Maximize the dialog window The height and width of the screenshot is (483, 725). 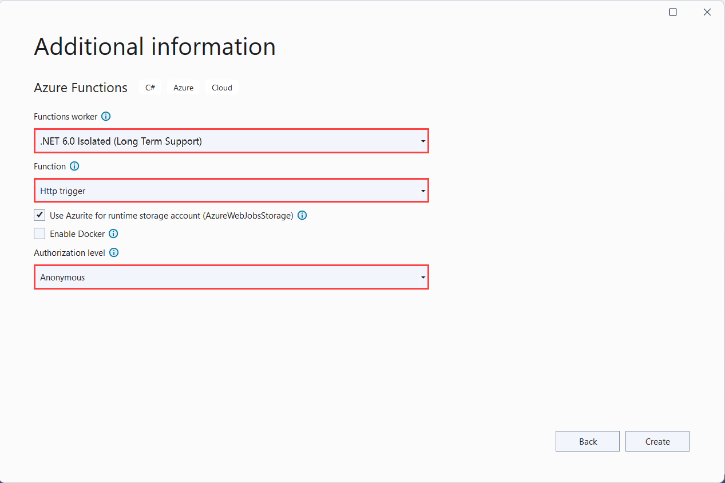pos(672,11)
